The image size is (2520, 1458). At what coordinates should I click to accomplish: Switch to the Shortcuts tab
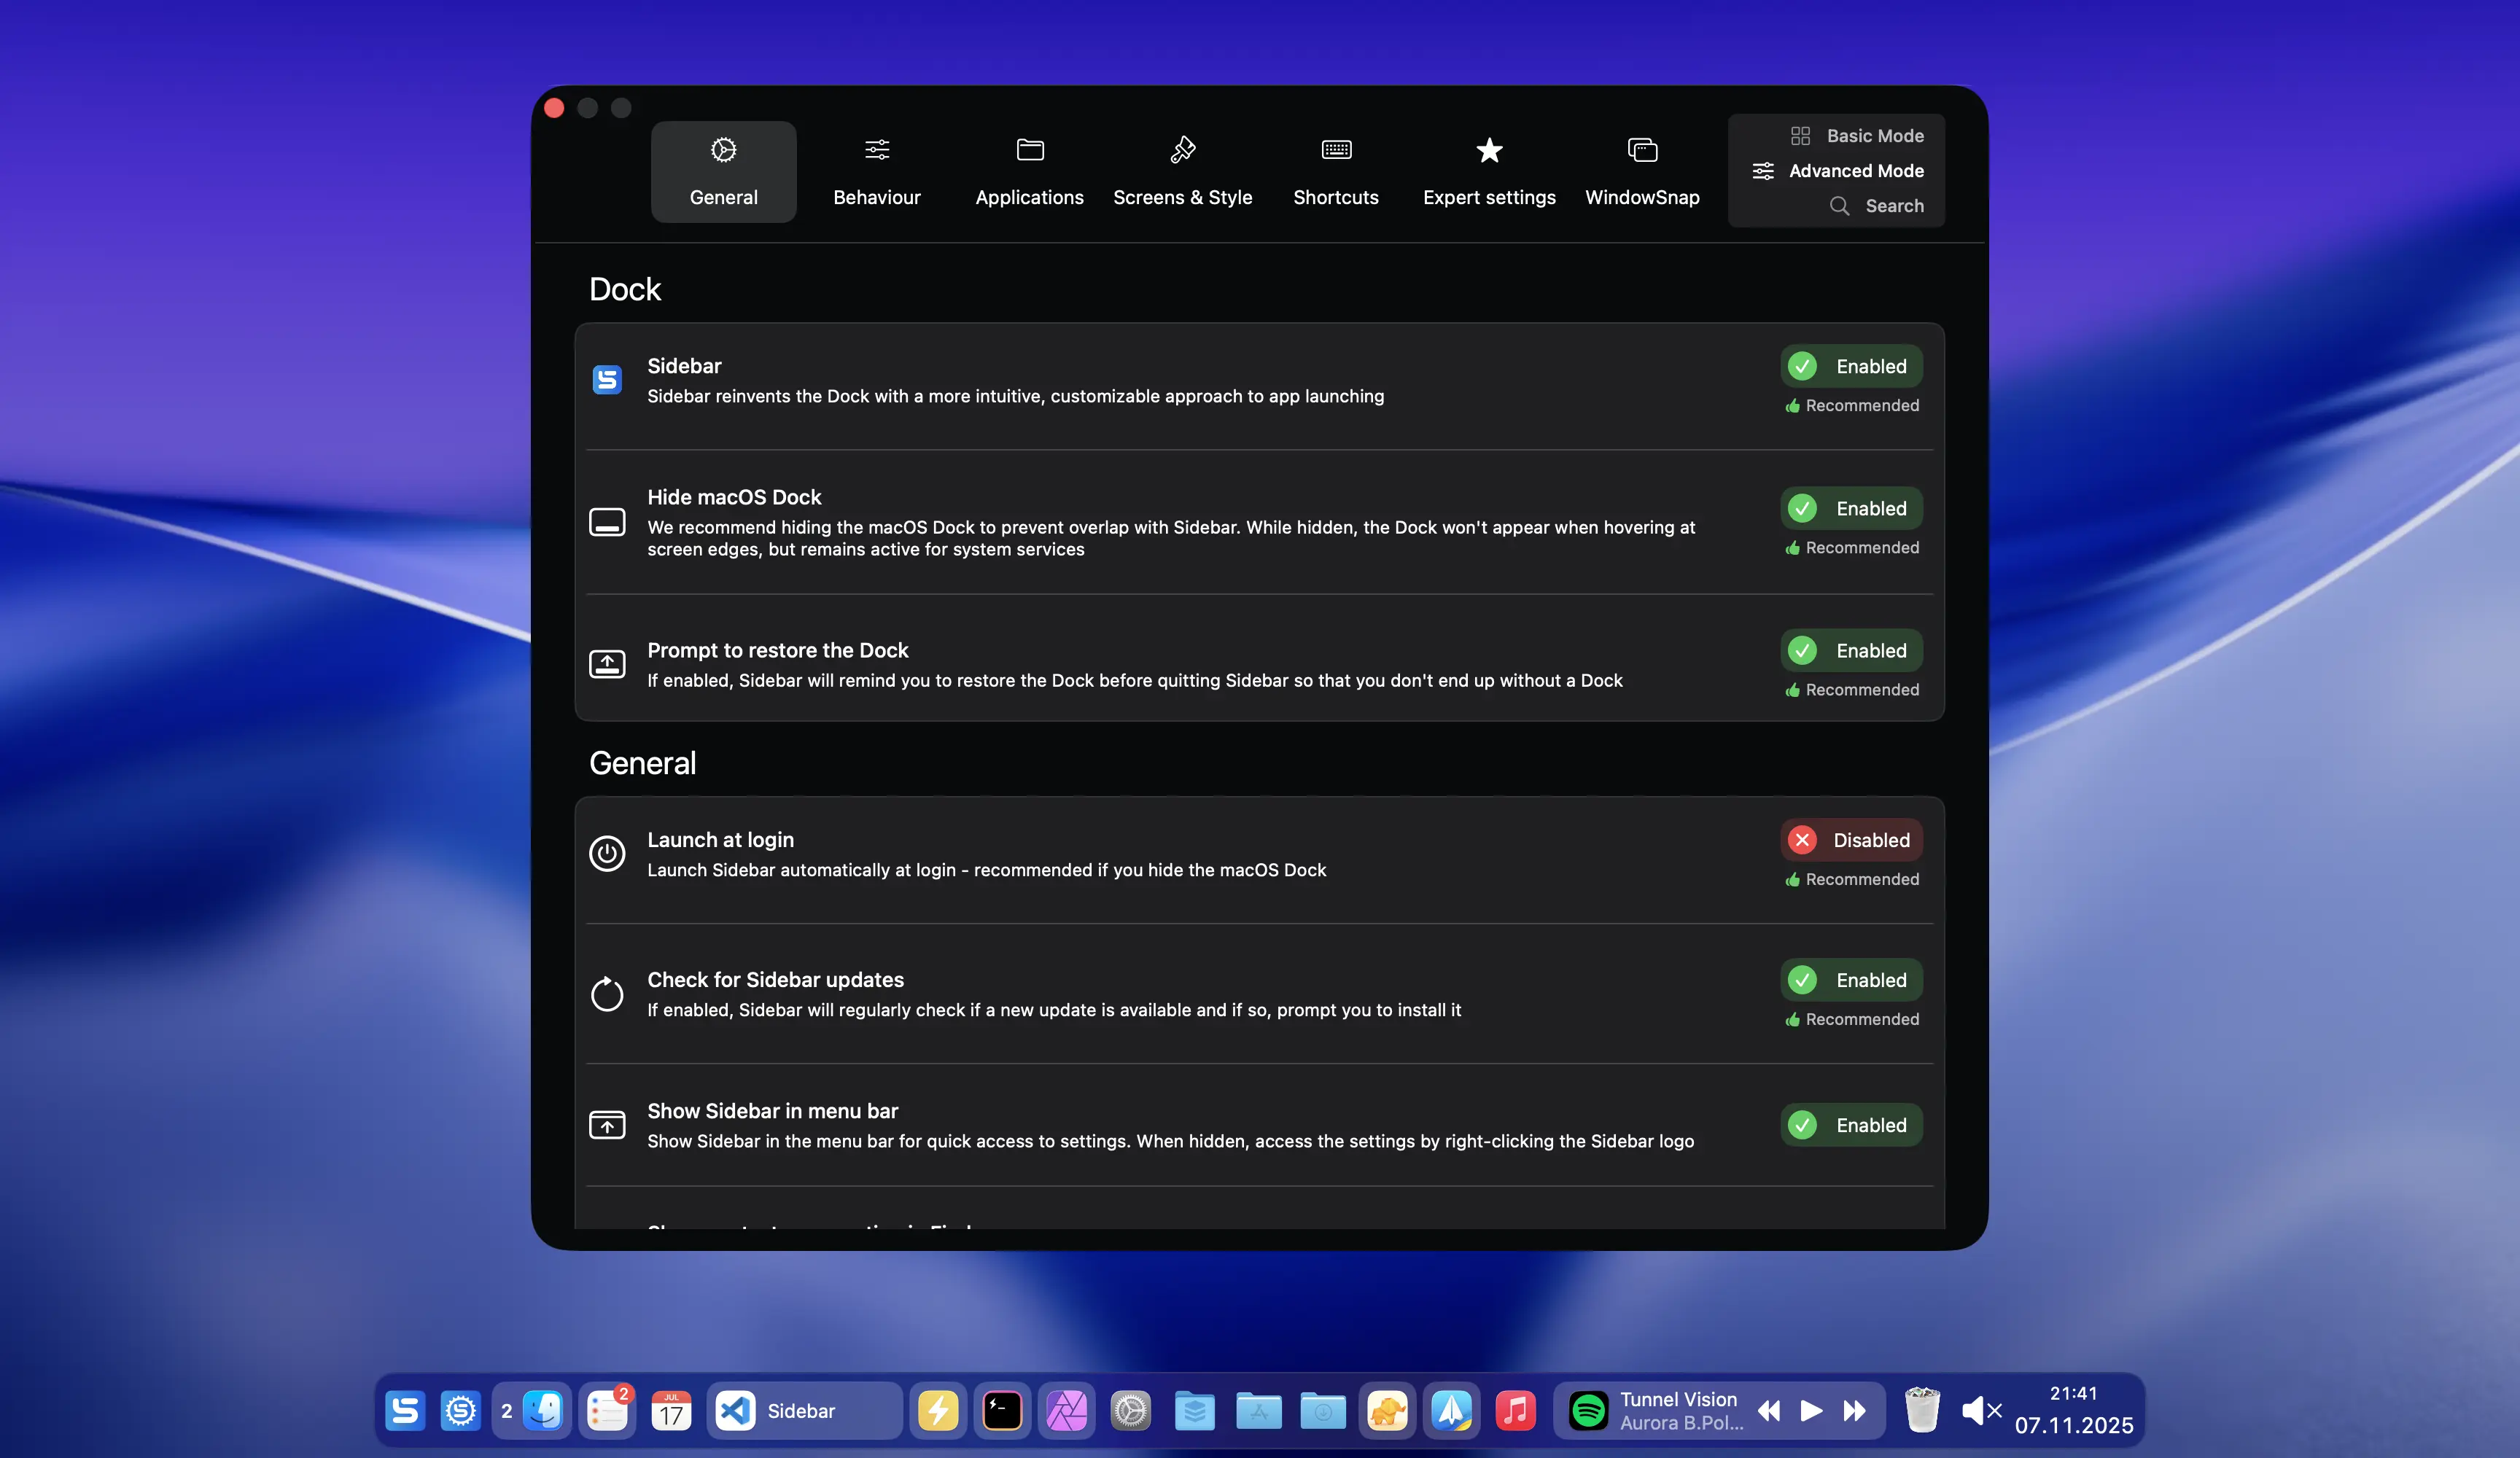[x=1335, y=171]
